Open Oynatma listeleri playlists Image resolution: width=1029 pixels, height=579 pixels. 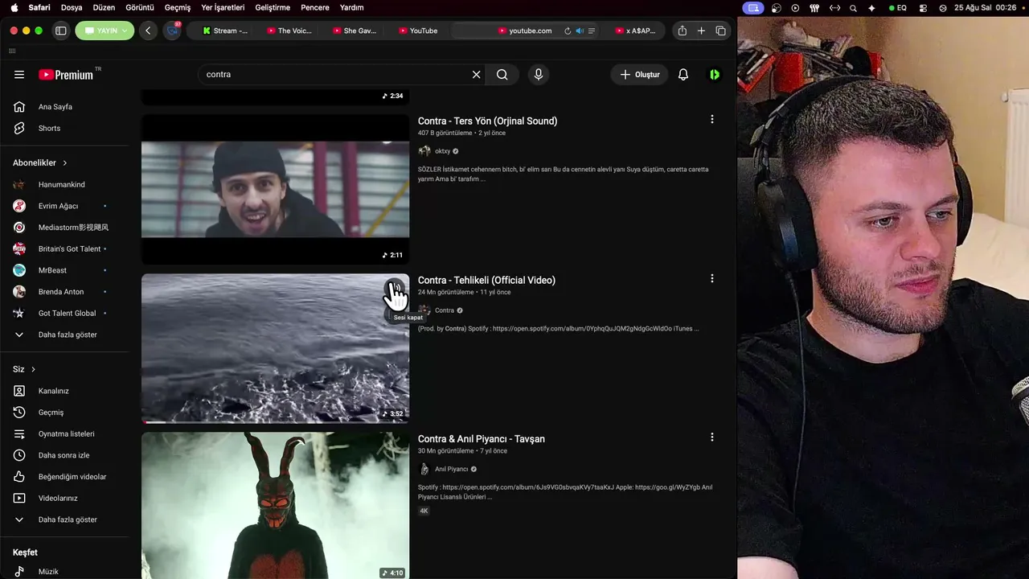(64, 434)
